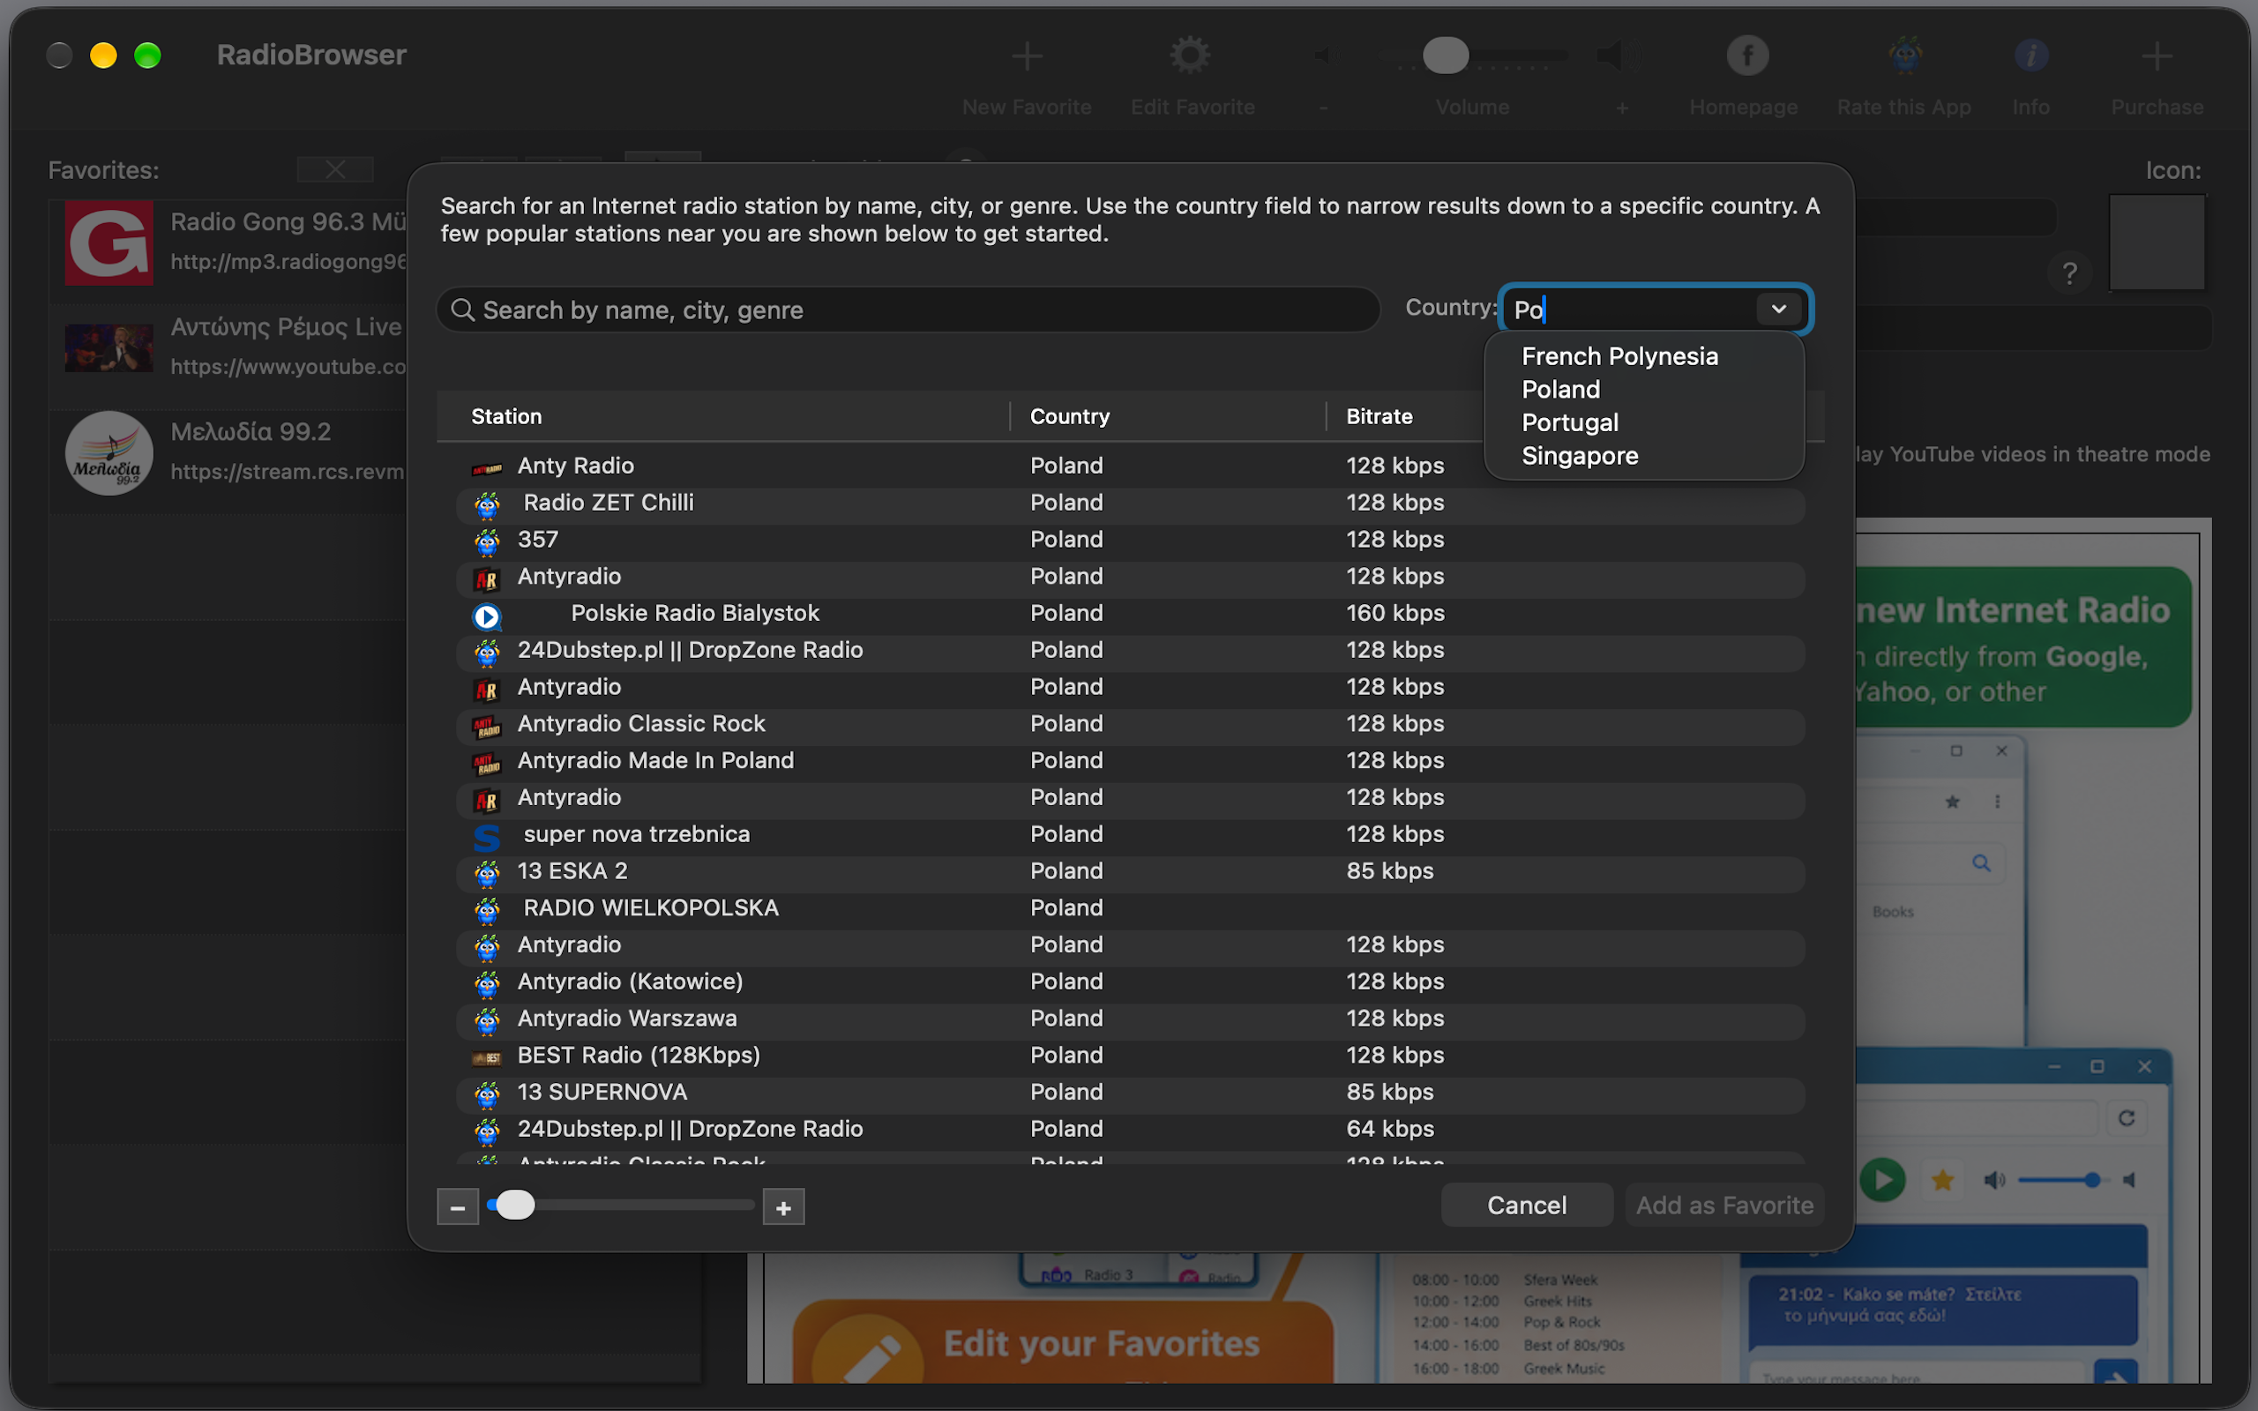
Task: Select Singapore from country list
Action: [x=1579, y=456]
